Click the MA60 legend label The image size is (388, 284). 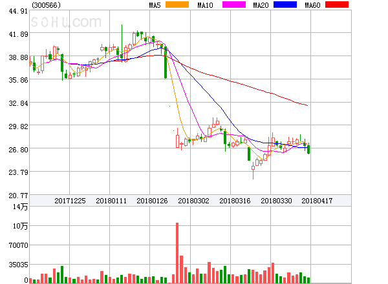click(x=312, y=5)
